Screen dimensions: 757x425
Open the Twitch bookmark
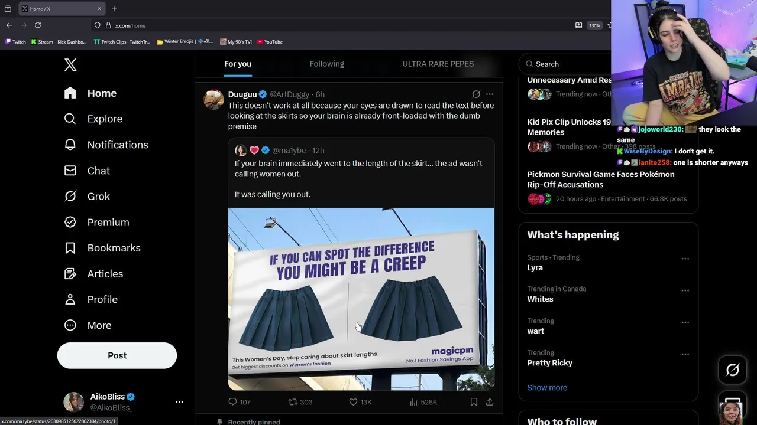(x=15, y=42)
